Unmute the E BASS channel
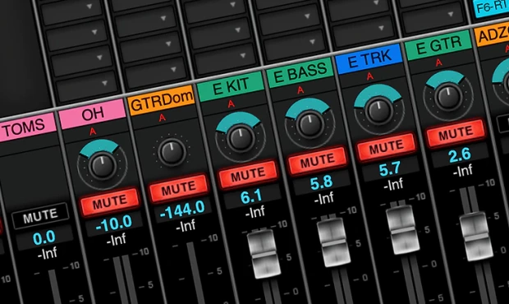 tap(317, 161)
